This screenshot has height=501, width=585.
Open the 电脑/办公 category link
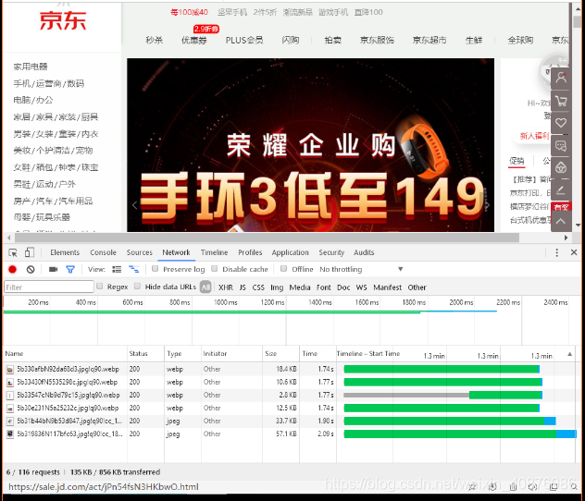coord(33,100)
